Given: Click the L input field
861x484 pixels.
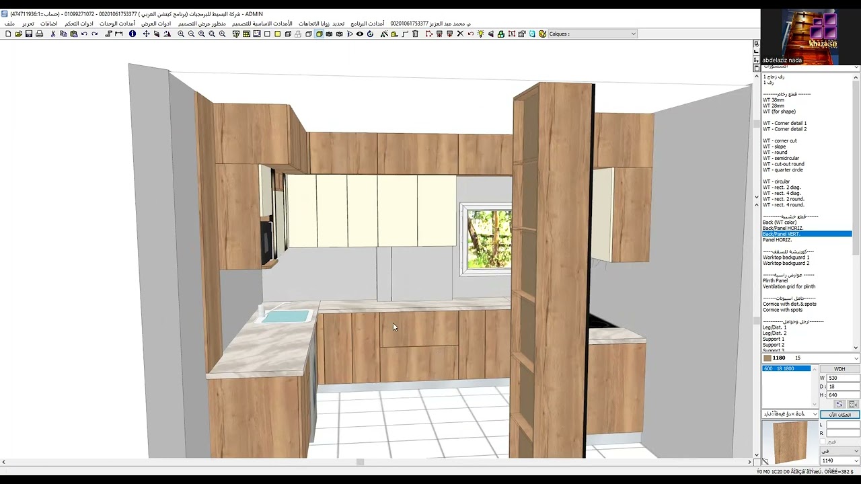Looking at the screenshot, I should pos(843,425).
